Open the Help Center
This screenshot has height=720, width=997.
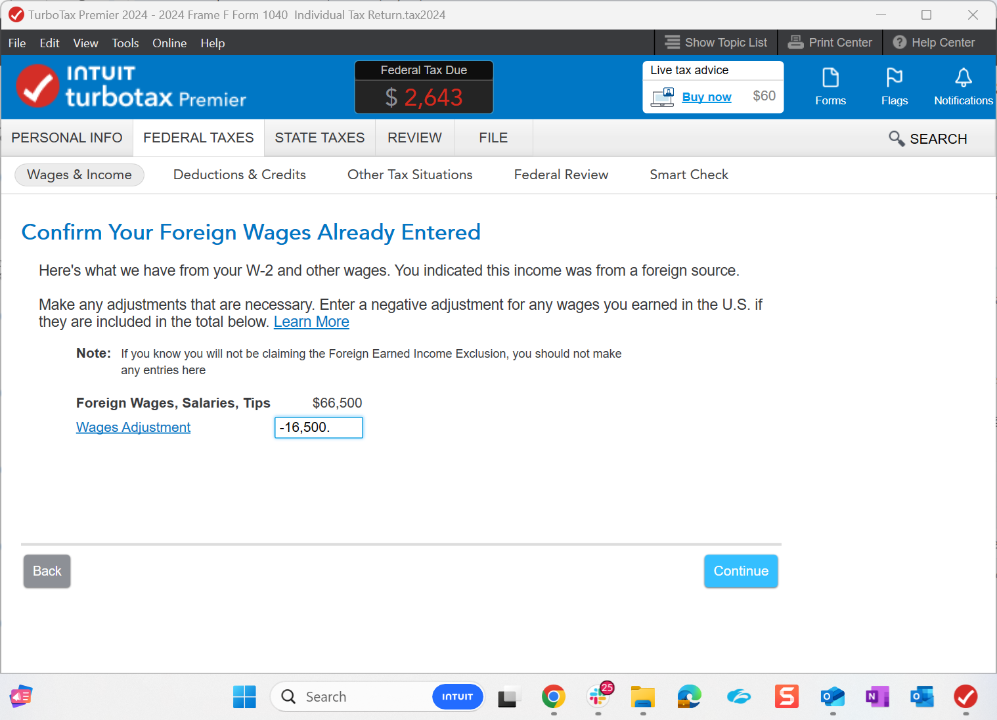coord(934,43)
